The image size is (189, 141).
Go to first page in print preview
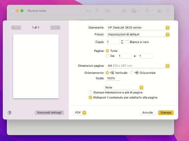click(x=14, y=28)
